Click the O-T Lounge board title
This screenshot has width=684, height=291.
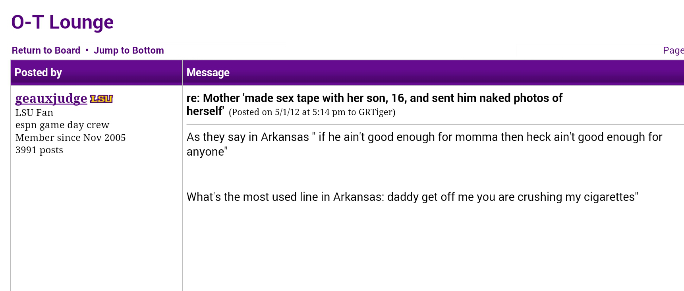(x=62, y=22)
